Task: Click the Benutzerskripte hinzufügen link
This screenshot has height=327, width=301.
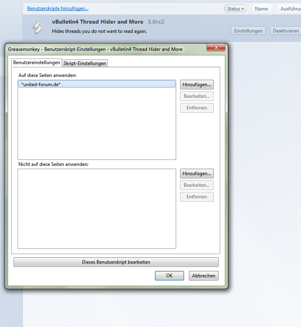Action: point(58,8)
